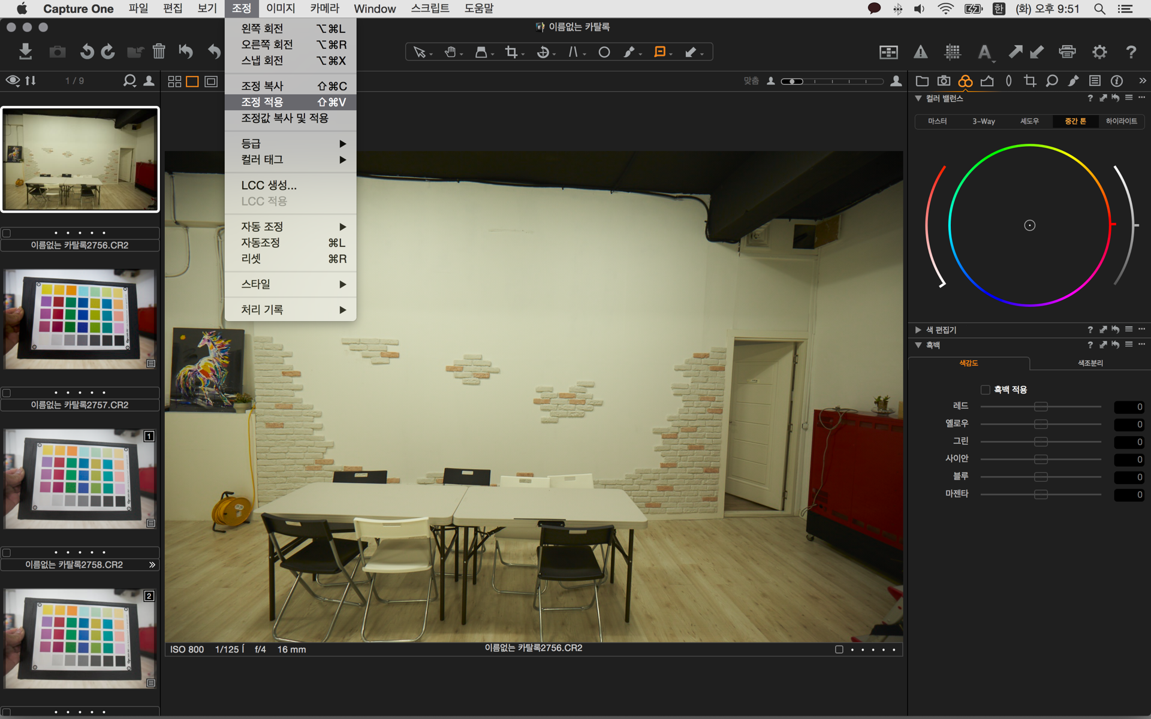Select the Pan hand tool
Viewport: 1151px width, 719px height.
coord(450,52)
